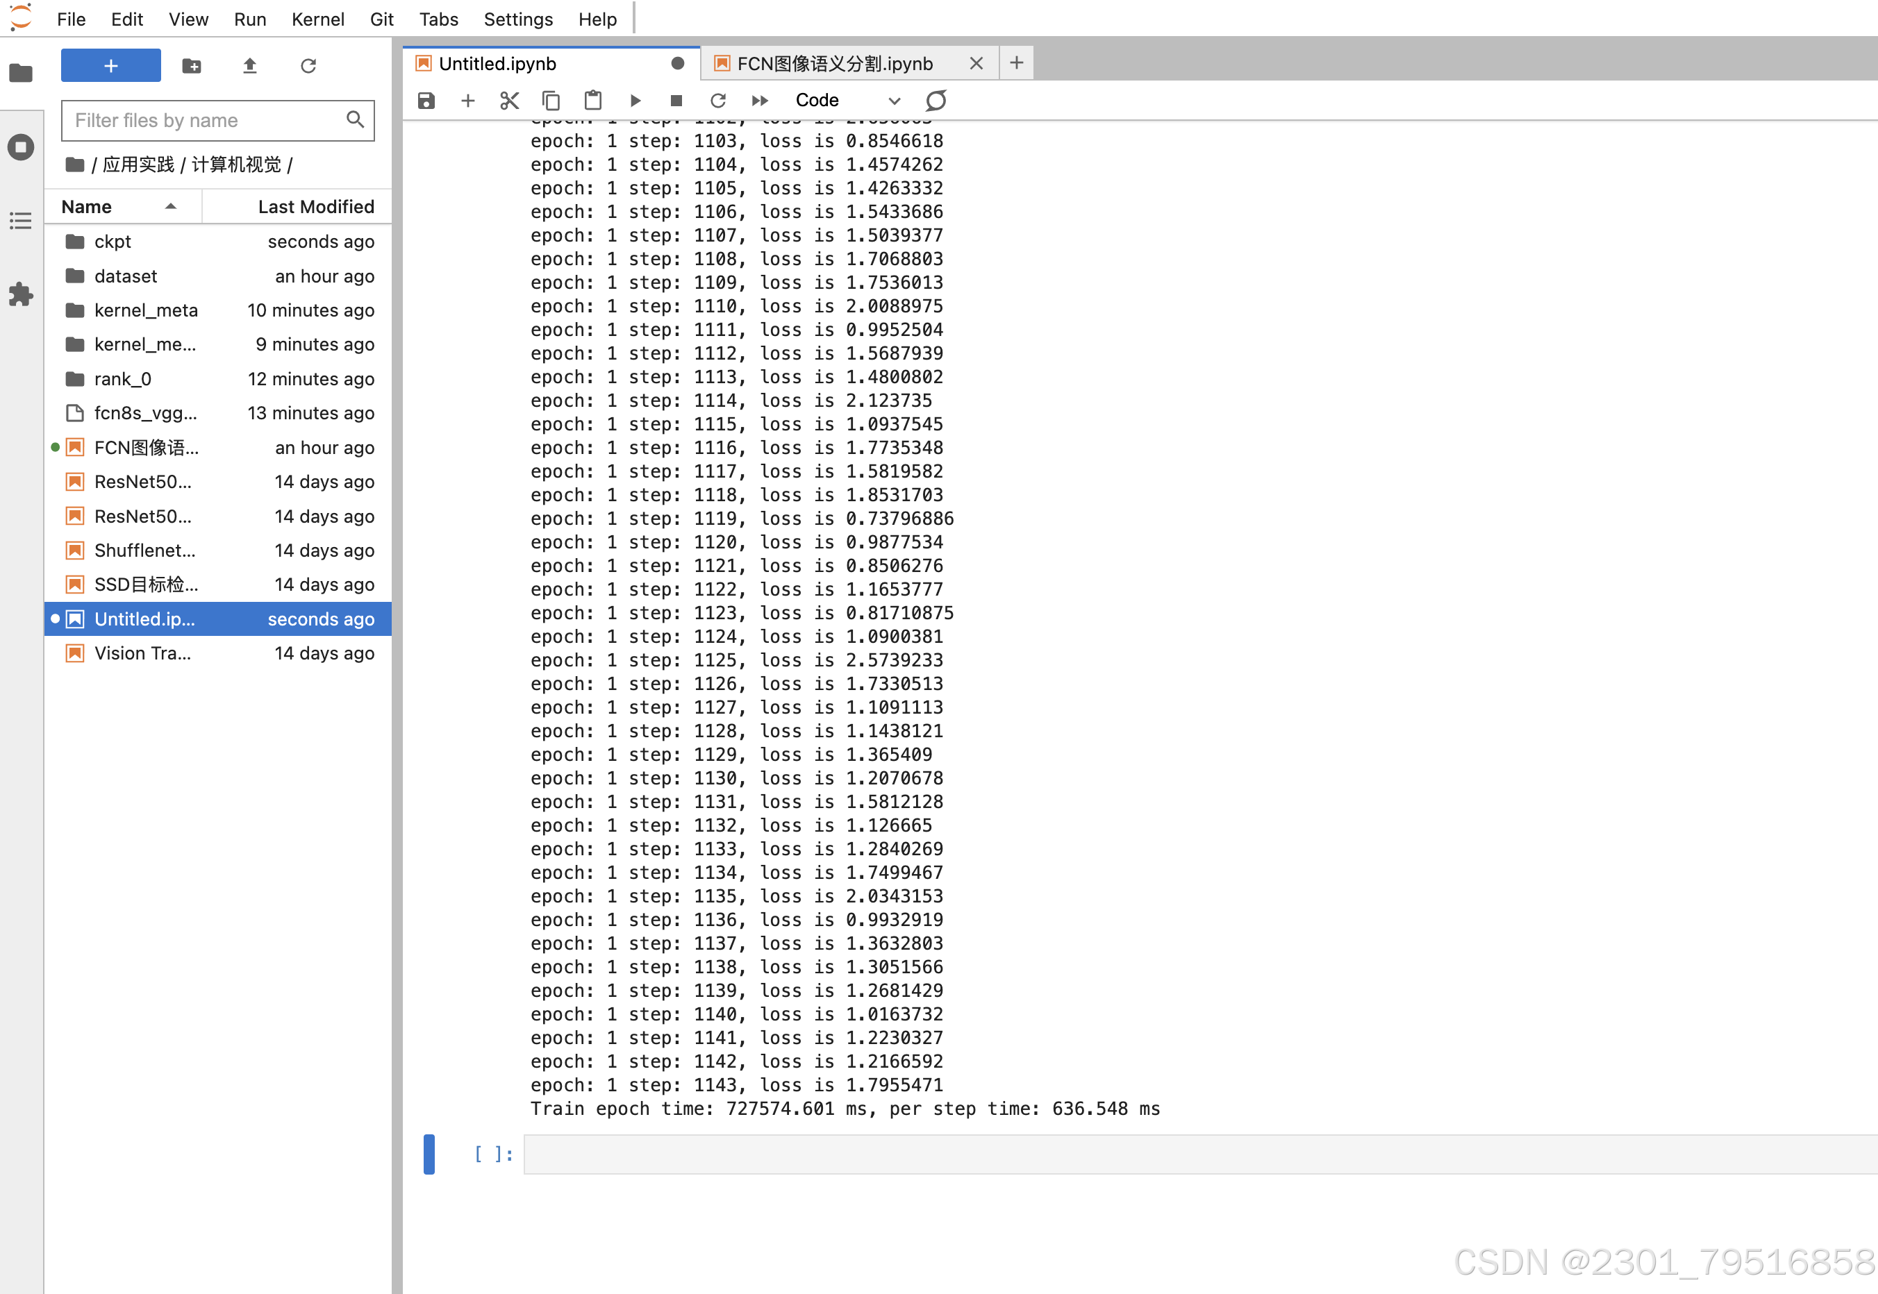Click the upload files icon
Image resolution: width=1878 pixels, height=1294 pixels.
(x=250, y=66)
